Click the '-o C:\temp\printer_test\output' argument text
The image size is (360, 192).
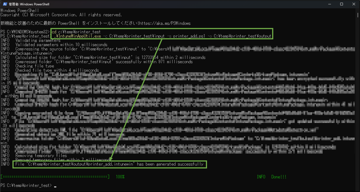[x=239, y=36]
